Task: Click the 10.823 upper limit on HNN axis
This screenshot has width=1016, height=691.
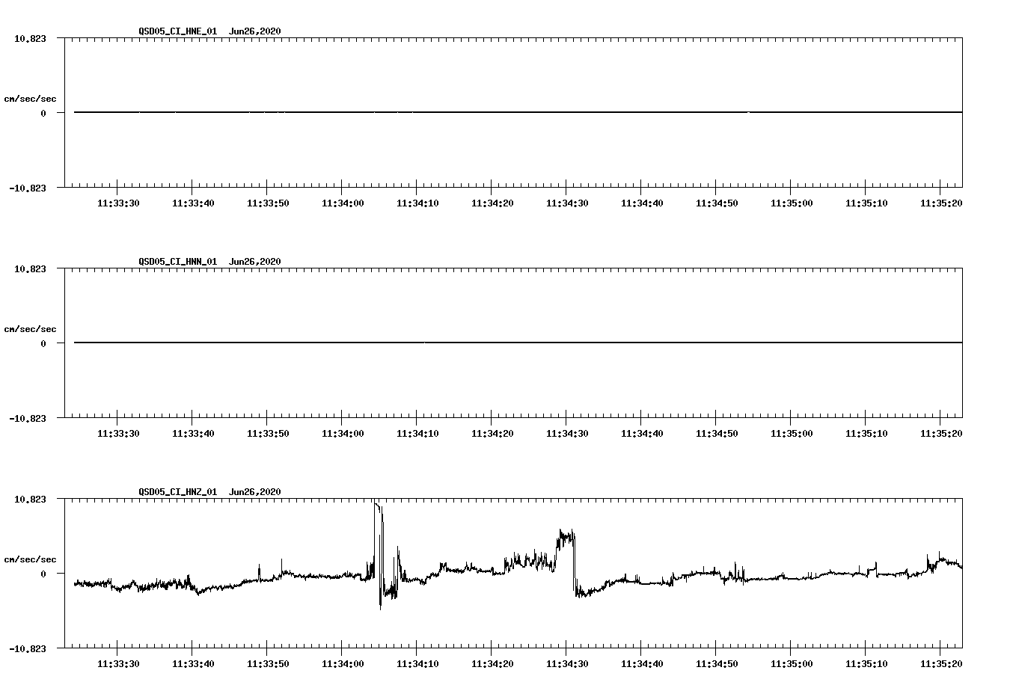Action: click(30, 268)
